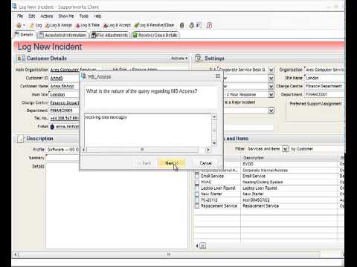Image resolution: width=357 pixels, height=267 pixels.
Task: Click the Customer Details section icon
Action: pos(21,59)
